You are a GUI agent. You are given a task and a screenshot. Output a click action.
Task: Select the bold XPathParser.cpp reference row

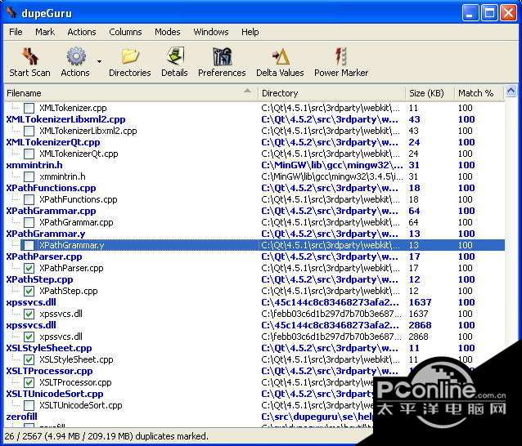254,256
